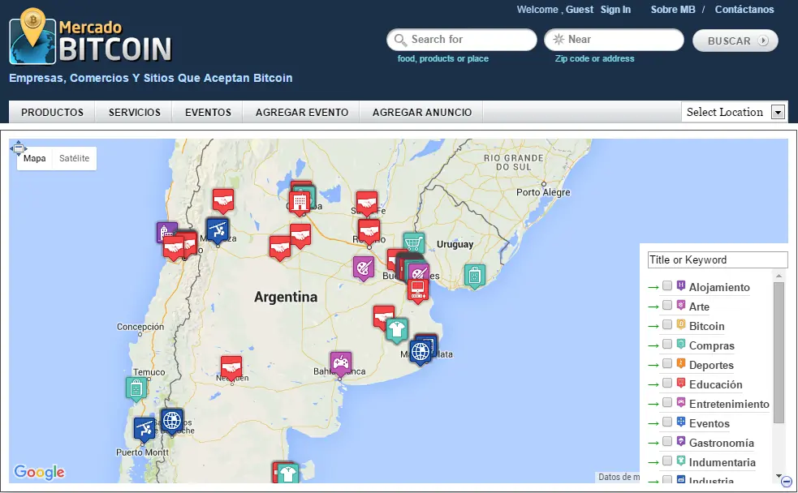
Task: Go to AGREGAR EVENTO
Action: pos(302,112)
